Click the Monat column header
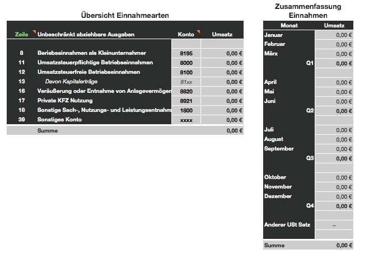The height and width of the screenshot is (254, 369). click(289, 26)
